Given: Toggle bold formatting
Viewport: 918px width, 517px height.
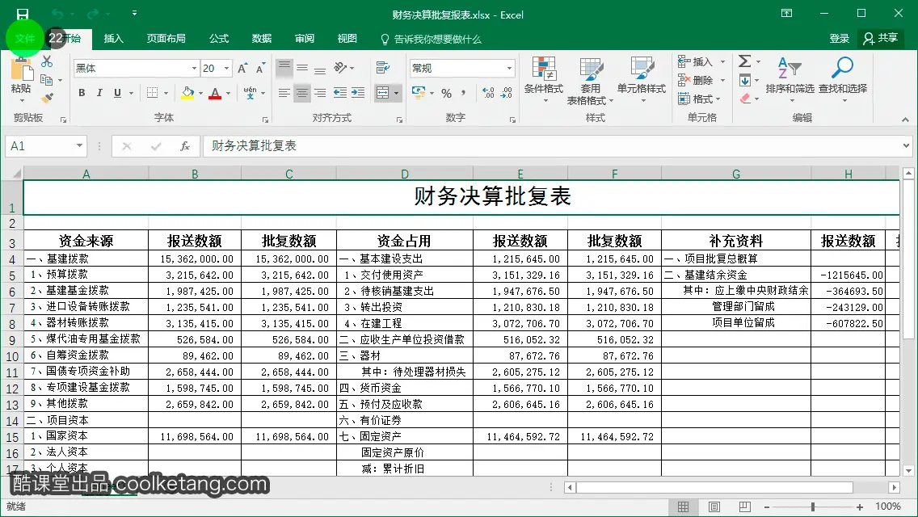Looking at the screenshot, I should pos(82,93).
